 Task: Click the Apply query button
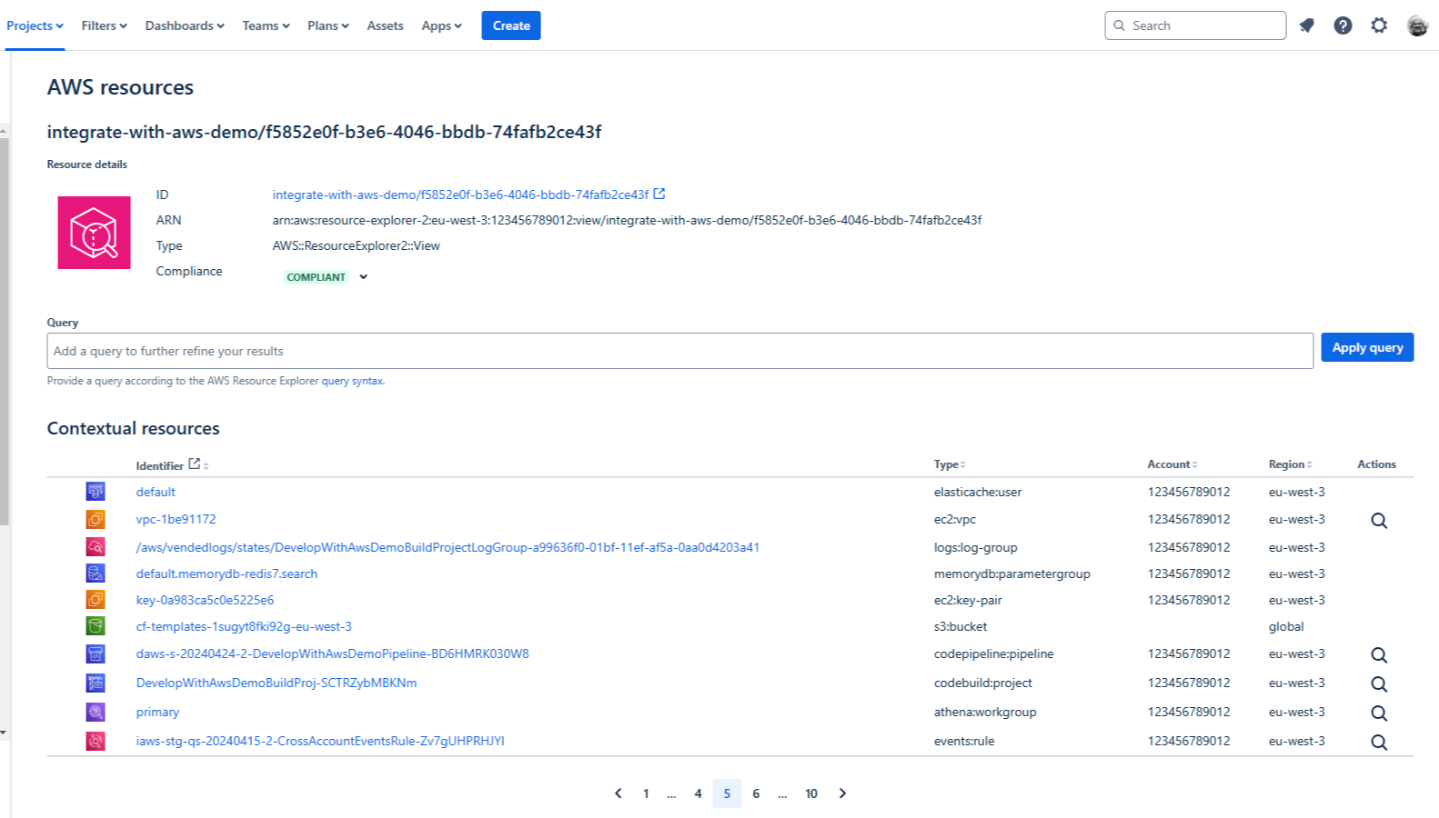pos(1367,347)
